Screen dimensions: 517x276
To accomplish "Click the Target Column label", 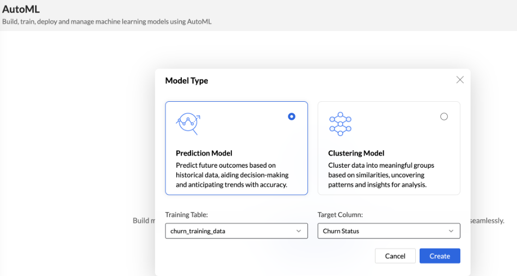I will tap(340, 215).
